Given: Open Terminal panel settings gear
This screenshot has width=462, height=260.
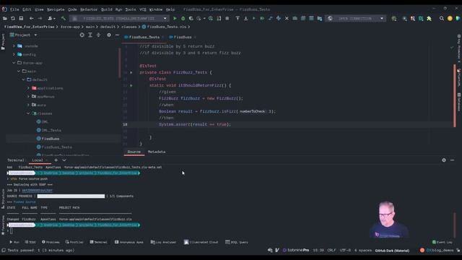Looking at the screenshot, I should pos(444,160).
